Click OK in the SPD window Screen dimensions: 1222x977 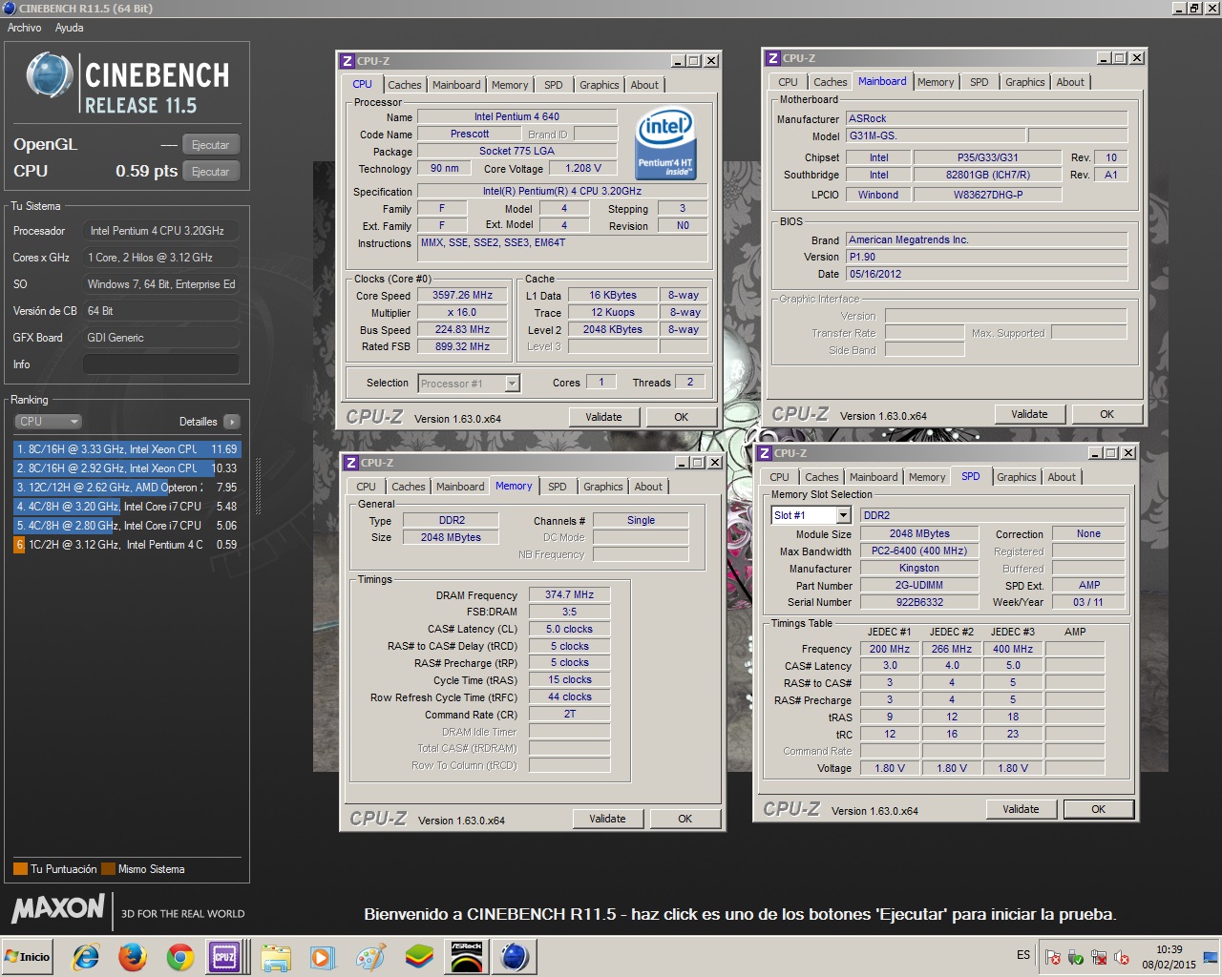(x=1098, y=809)
